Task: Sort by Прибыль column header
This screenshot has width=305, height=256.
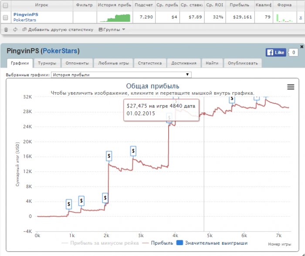Action: coord(240,5)
